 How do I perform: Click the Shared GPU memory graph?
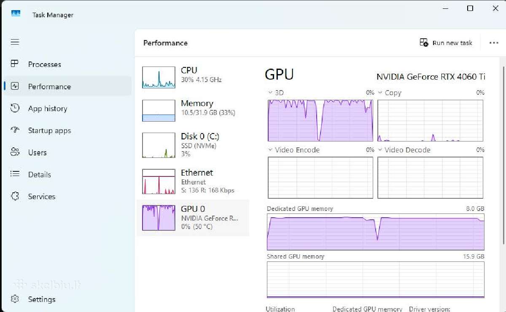coord(376,280)
